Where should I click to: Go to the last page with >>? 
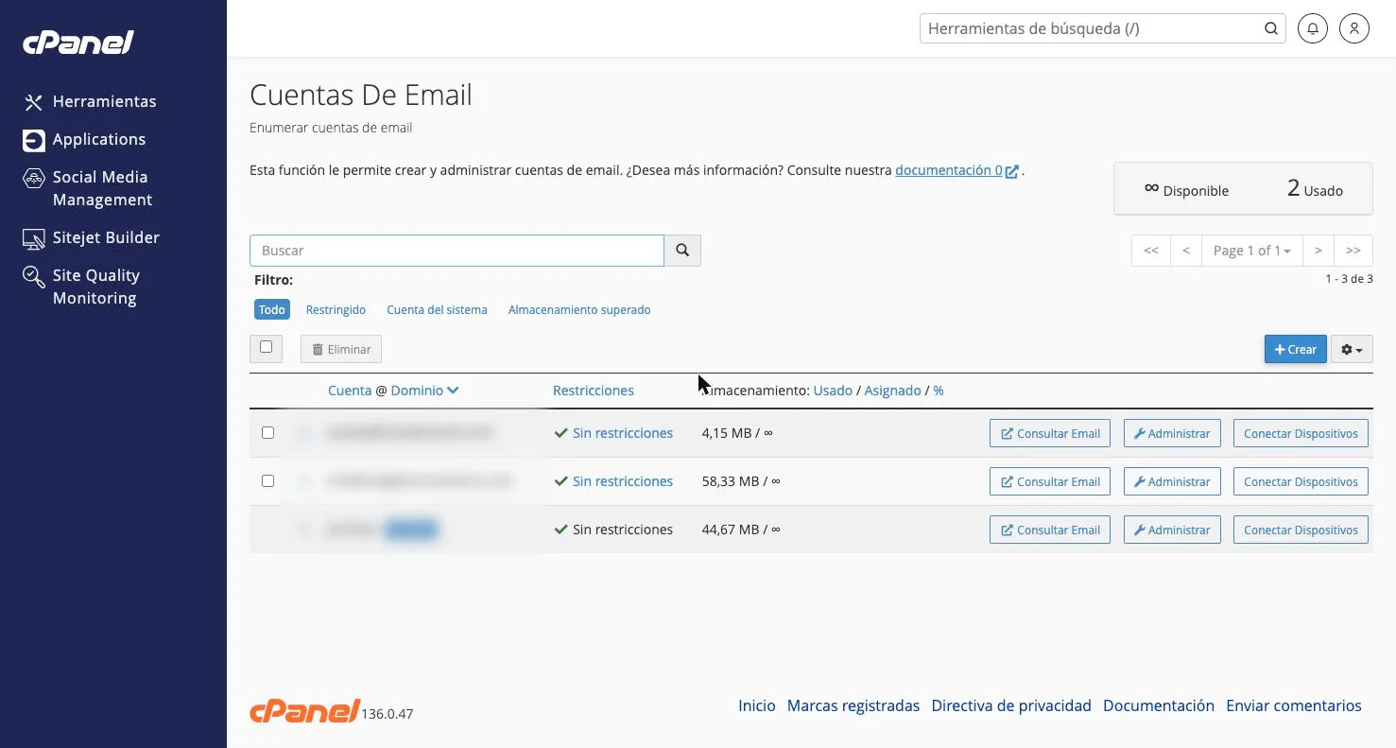1353,251
